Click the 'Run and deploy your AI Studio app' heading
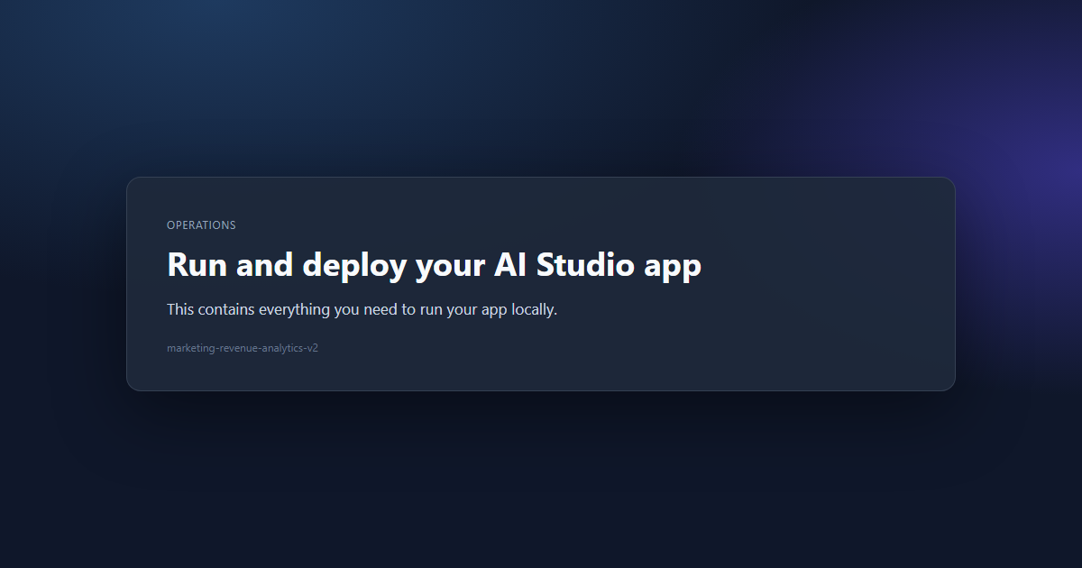 pos(434,265)
